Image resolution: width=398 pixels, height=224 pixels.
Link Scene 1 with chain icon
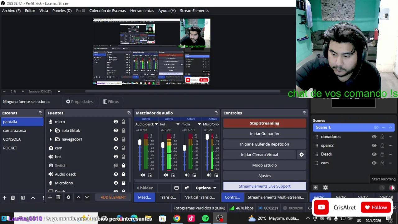click(x=376, y=127)
